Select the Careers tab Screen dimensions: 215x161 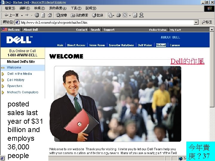[x=175, y=45]
